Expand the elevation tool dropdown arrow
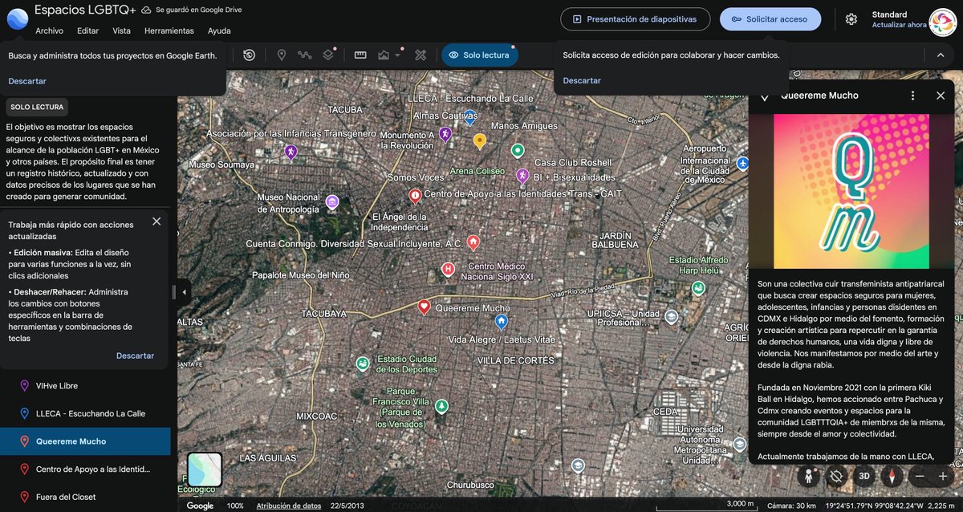The height and width of the screenshot is (512, 963). [399, 55]
